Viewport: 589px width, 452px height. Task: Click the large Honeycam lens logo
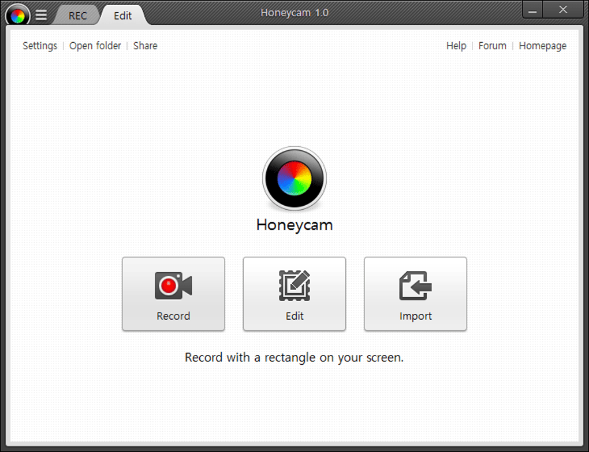(x=294, y=178)
